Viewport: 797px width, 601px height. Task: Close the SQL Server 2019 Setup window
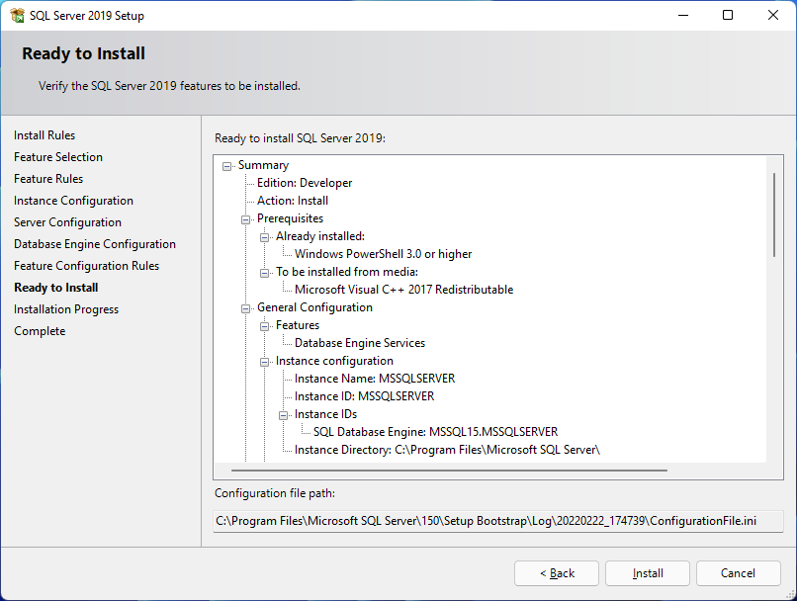pyautogui.click(x=773, y=15)
